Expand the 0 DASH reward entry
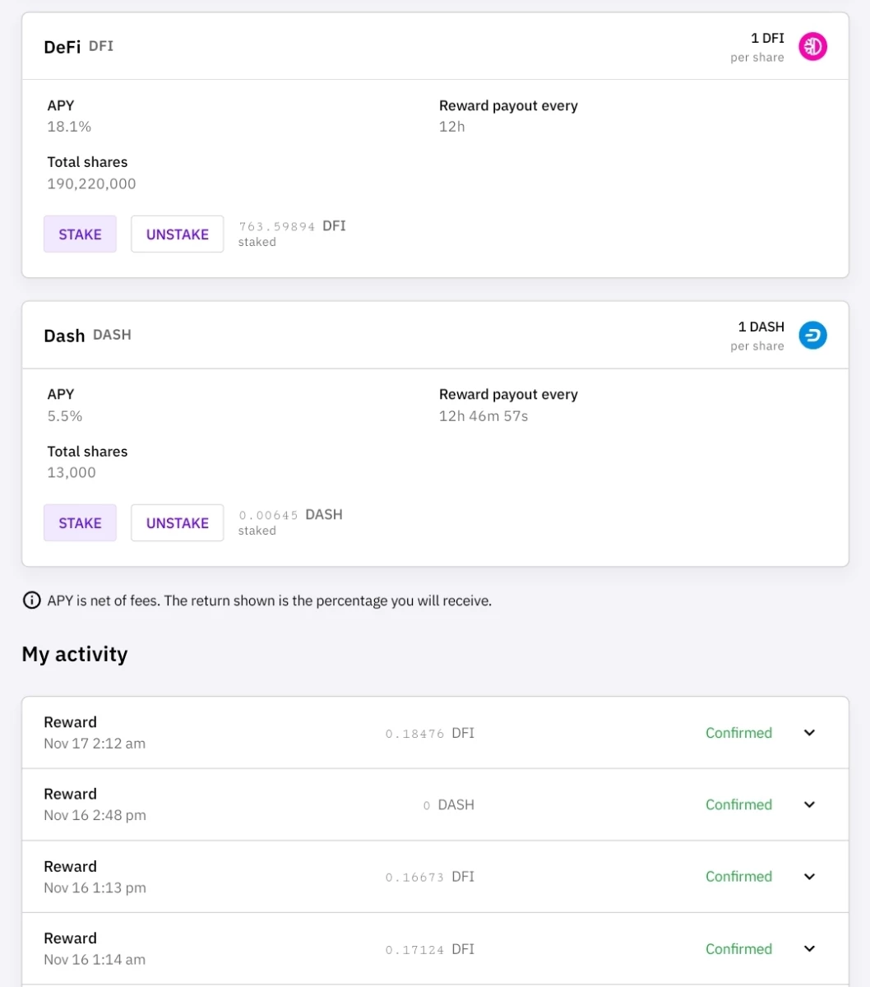This screenshot has height=987, width=870. [809, 804]
